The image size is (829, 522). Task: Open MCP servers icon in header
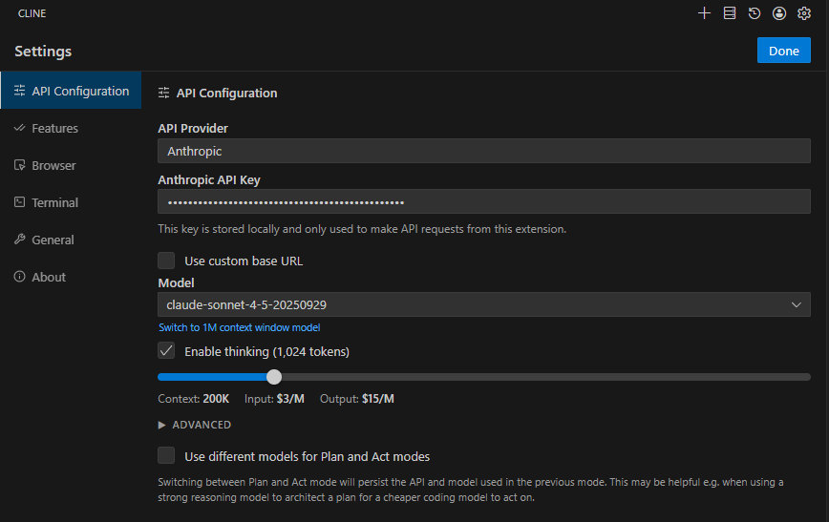(x=730, y=13)
